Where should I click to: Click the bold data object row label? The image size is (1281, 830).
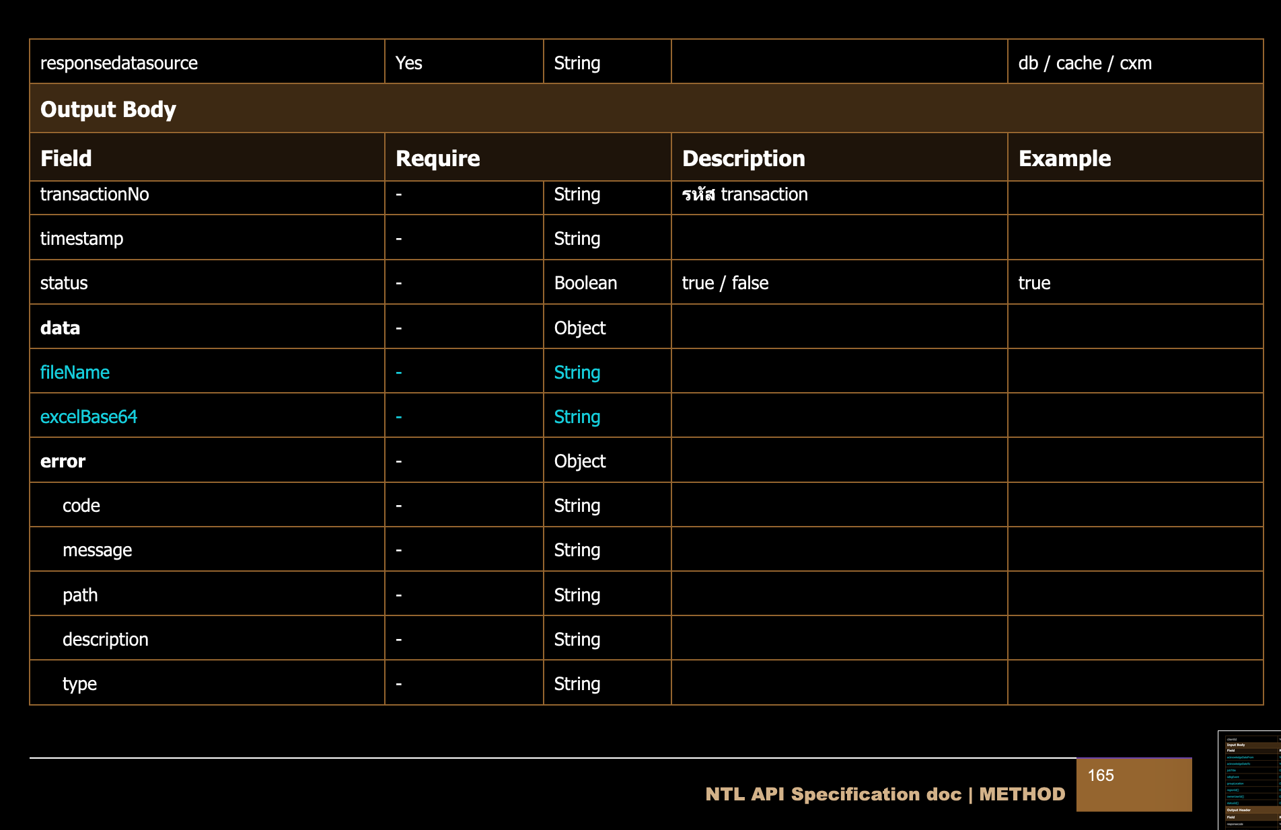point(60,328)
